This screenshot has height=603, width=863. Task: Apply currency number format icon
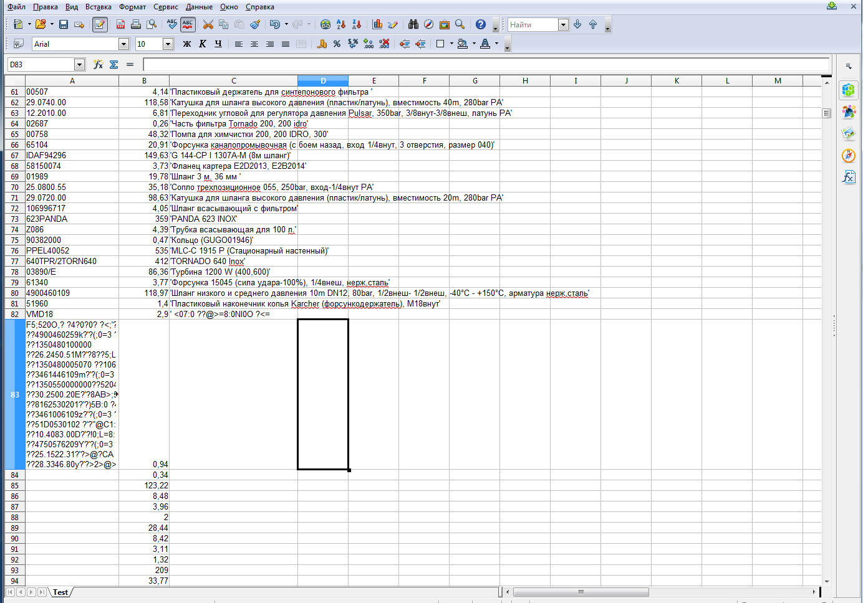point(322,44)
